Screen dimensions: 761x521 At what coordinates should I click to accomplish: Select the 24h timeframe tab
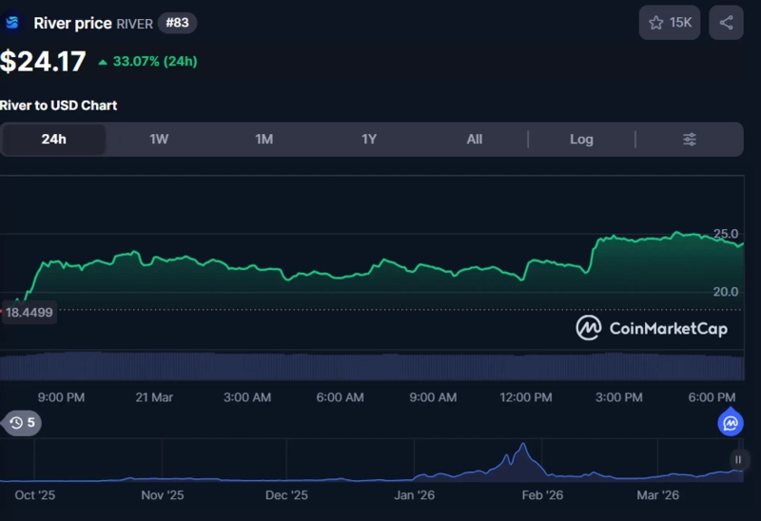[54, 140]
